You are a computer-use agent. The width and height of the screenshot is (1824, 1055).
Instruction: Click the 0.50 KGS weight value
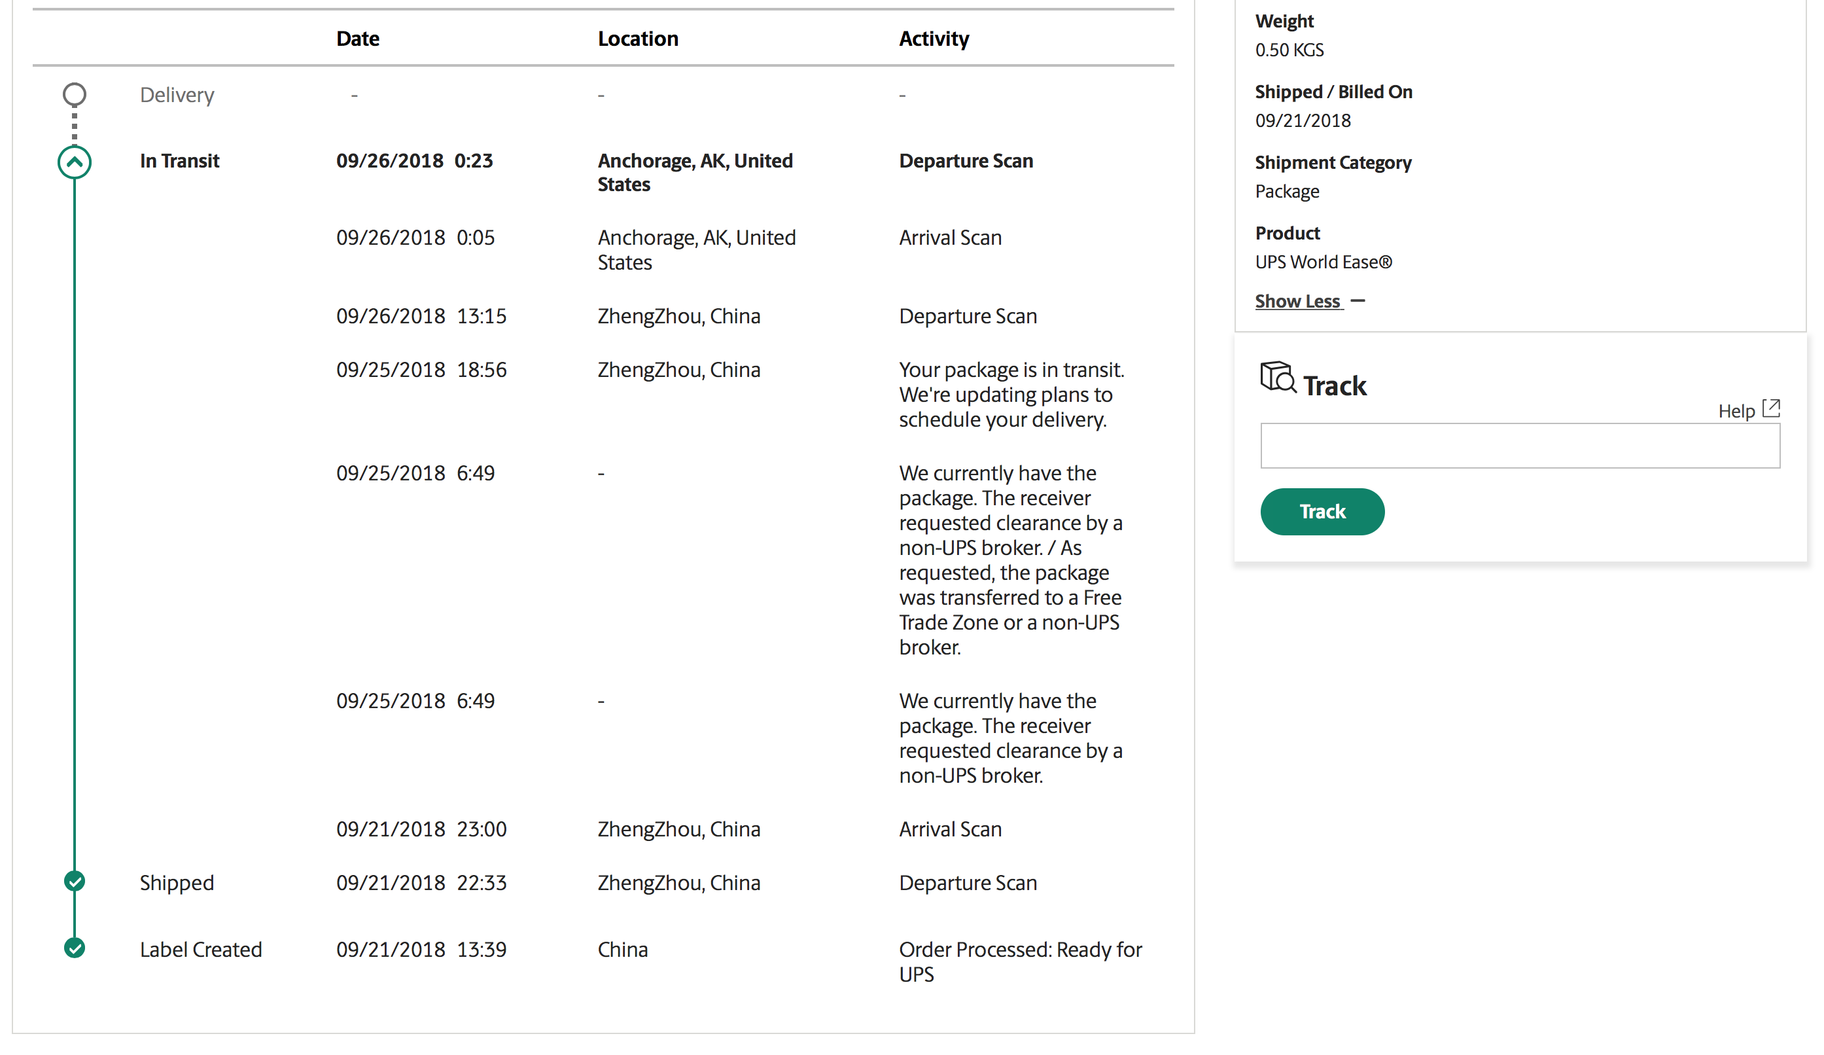[1289, 50]
